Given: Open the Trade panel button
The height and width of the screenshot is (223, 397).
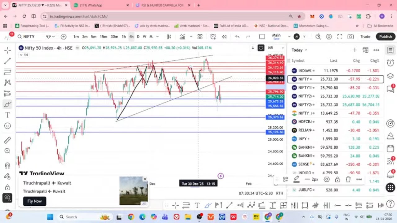Looking at the screenshot, I should pos(365,37).
